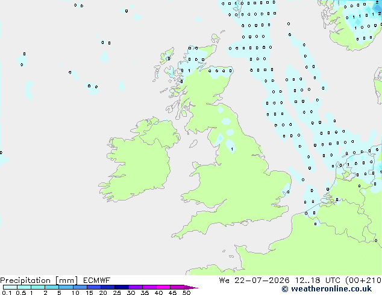Choose the 25–30 mm navy legend box
382x295 pixels.
point(121,287)
